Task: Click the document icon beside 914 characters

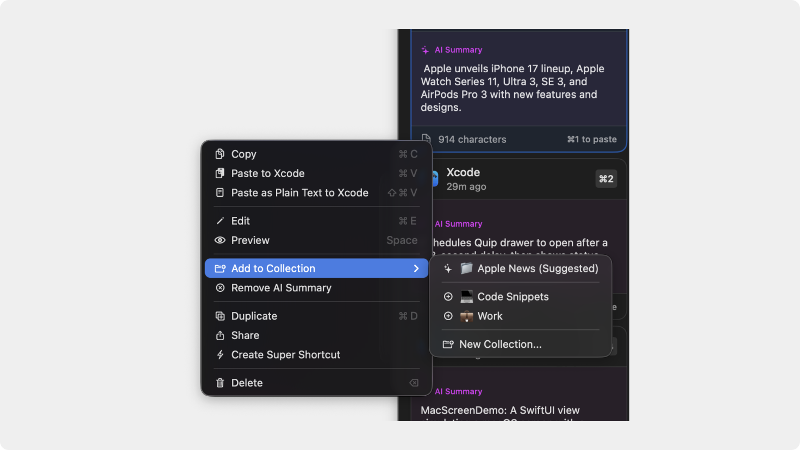Action: point(427,139)
